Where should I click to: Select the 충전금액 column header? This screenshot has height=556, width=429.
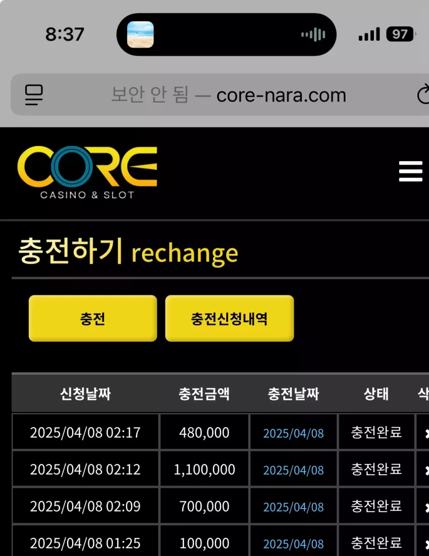pos(204,393)
